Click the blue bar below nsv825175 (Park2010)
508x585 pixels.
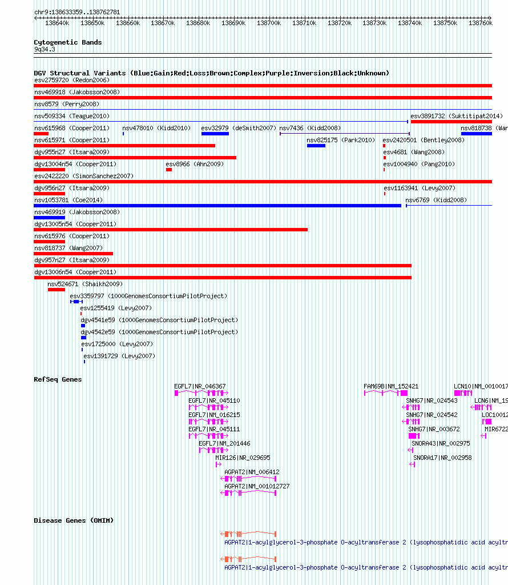click(316, 146)
